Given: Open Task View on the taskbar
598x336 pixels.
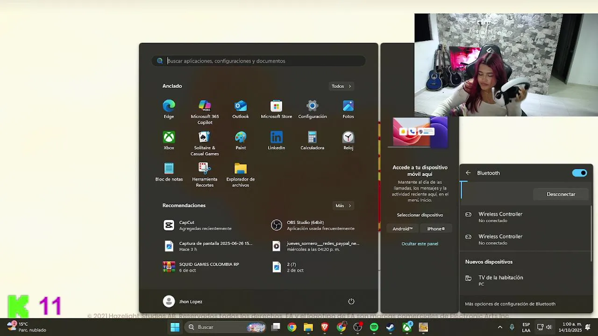Looking at the screenshot, I should coord(276,327).
